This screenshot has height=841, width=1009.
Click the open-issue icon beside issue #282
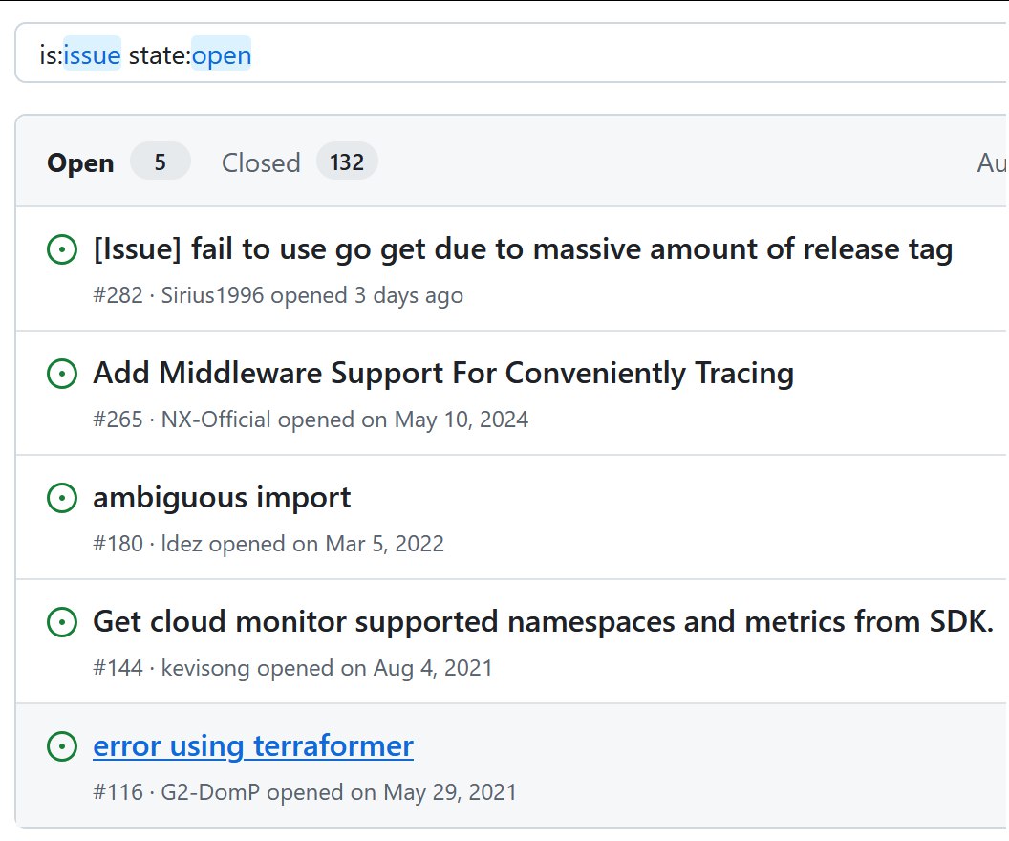[62, 250]
